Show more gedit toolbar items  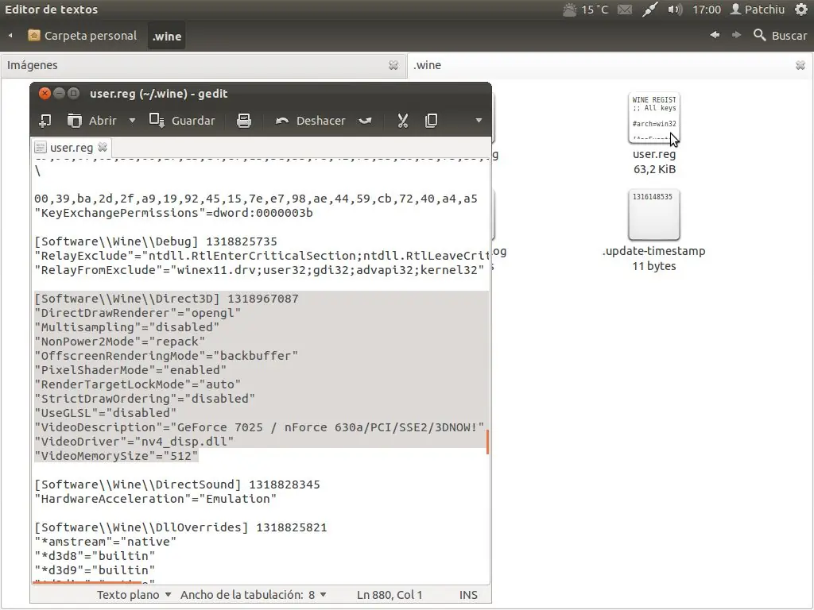point(478,121)
